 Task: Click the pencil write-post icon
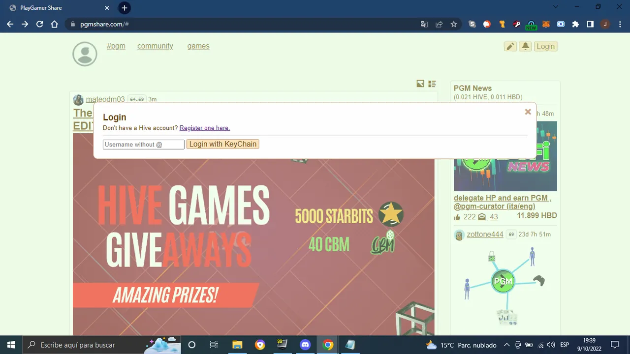(x=510, y=46)
